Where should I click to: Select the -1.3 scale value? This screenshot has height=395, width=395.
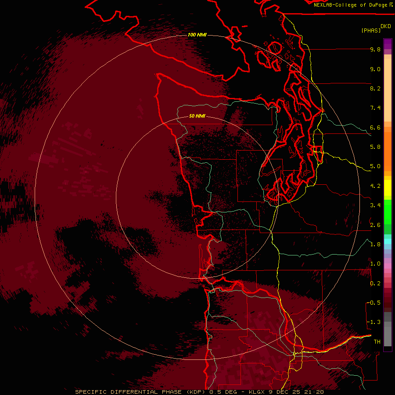coord(373,322)
